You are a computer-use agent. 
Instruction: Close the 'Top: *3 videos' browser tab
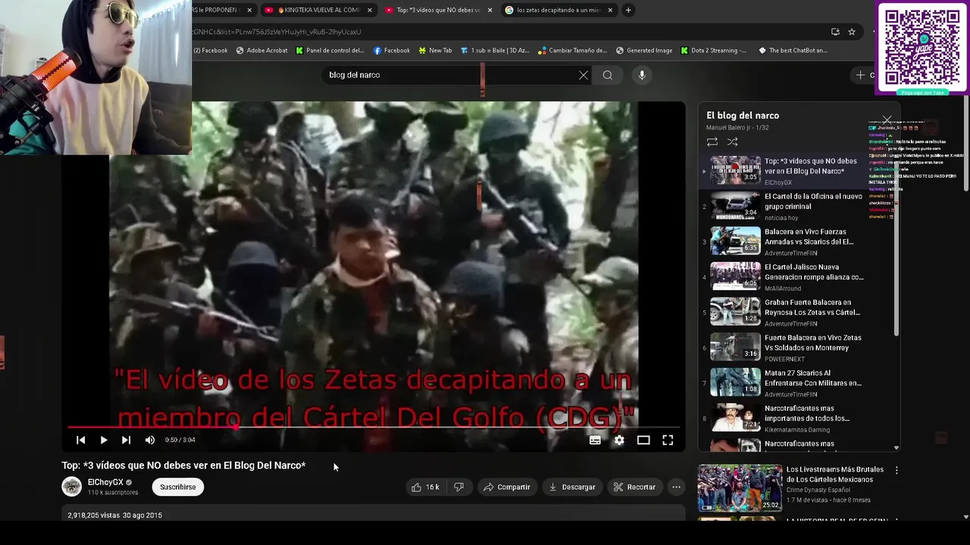pos(490,10)
